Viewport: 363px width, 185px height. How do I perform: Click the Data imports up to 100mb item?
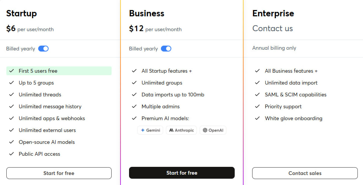tap(173, 95)
